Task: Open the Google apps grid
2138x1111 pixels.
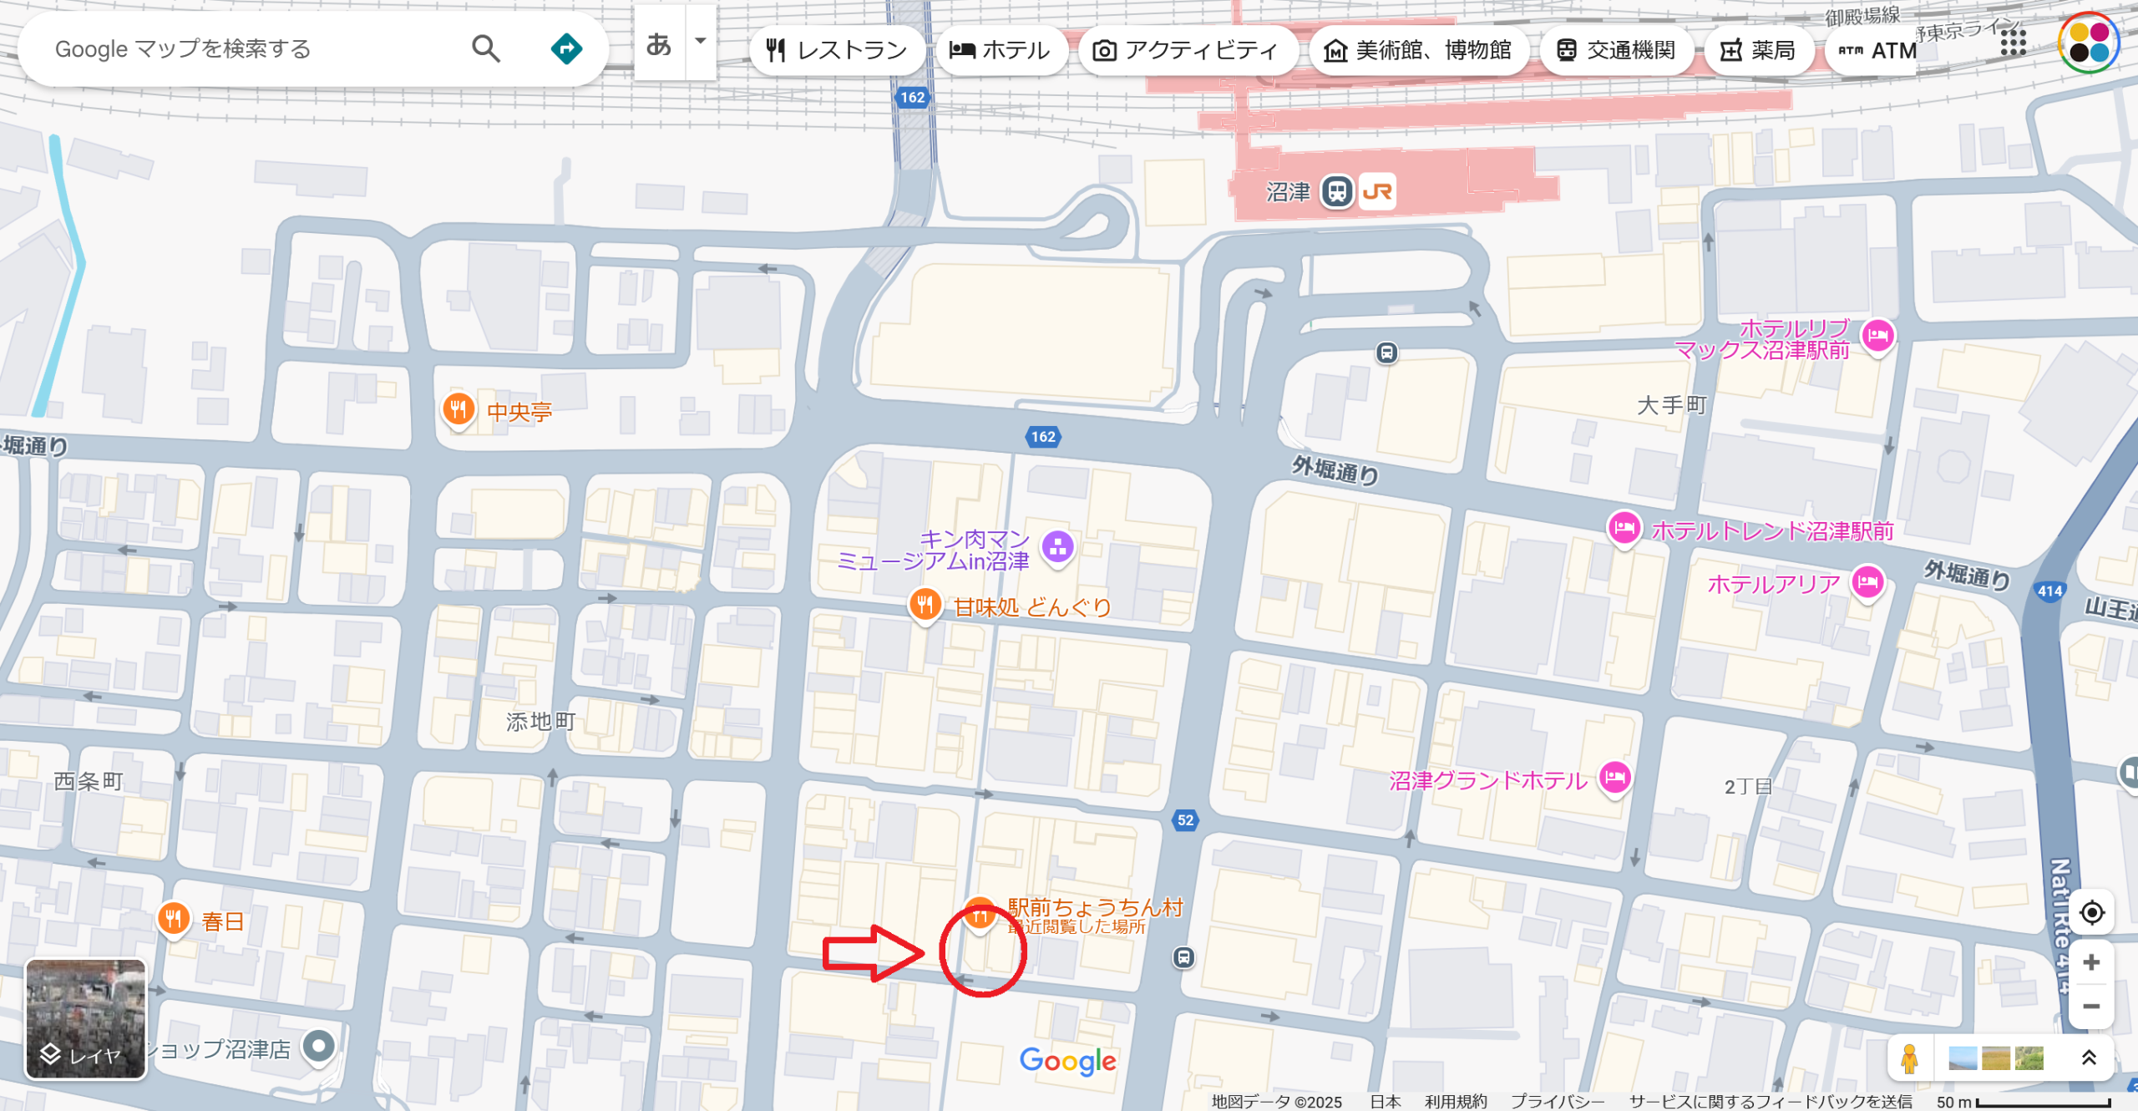Action: [x=2014, y=42]
